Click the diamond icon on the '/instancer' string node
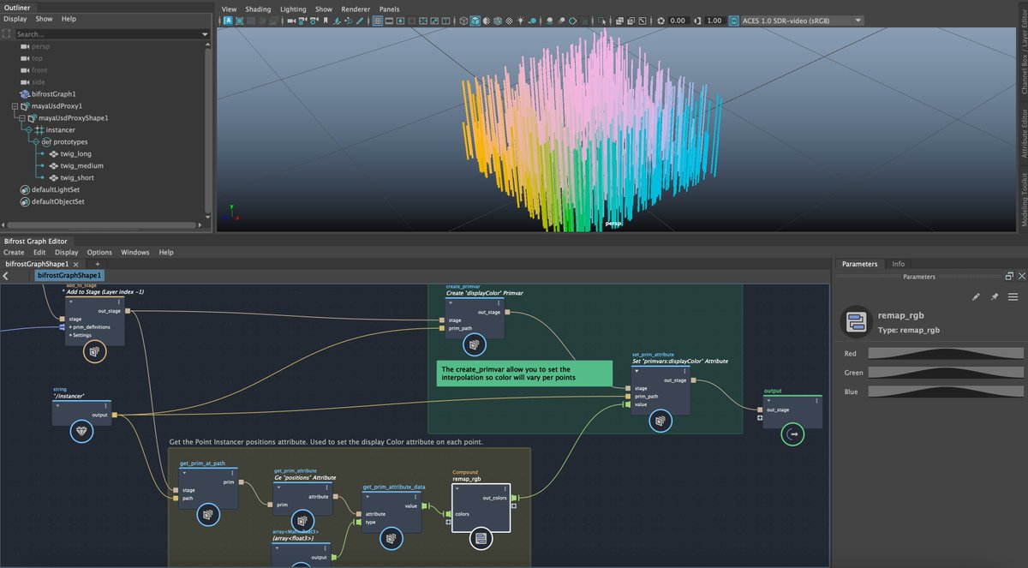 tap(81, 432)
